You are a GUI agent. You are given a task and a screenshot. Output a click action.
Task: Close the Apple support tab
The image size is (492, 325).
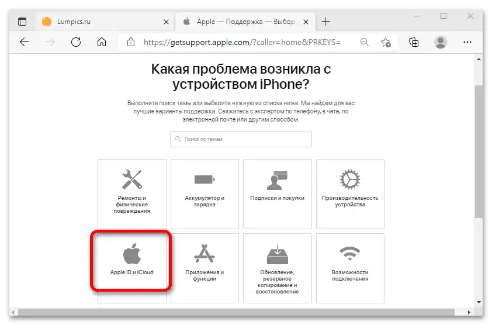click(x=306, y=22)
